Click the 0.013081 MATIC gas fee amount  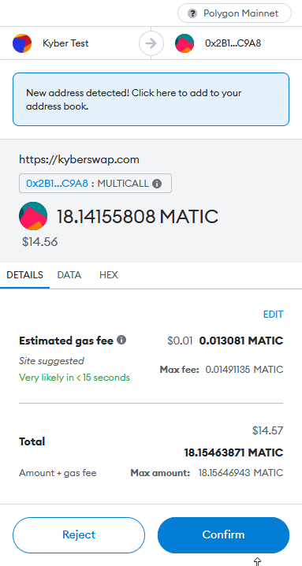[x=241, y=341]
